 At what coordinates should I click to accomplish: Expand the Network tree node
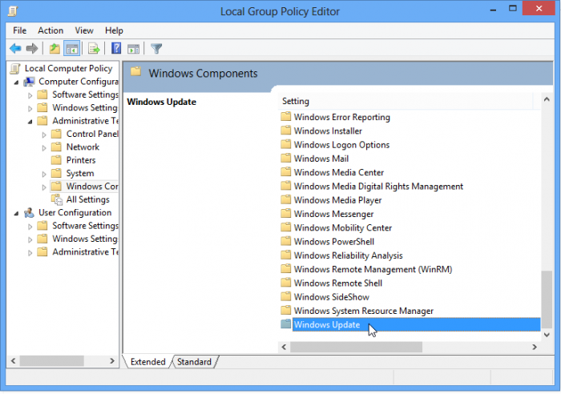click(44, 147)
